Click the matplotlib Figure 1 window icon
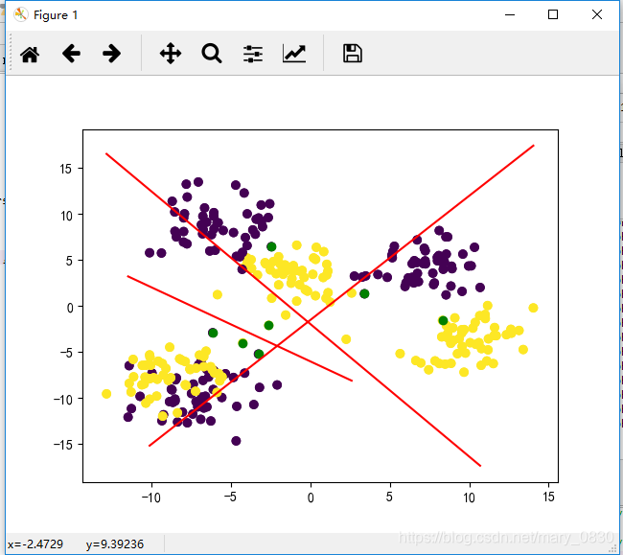This screenshot has height=555, width=623. 21,14
